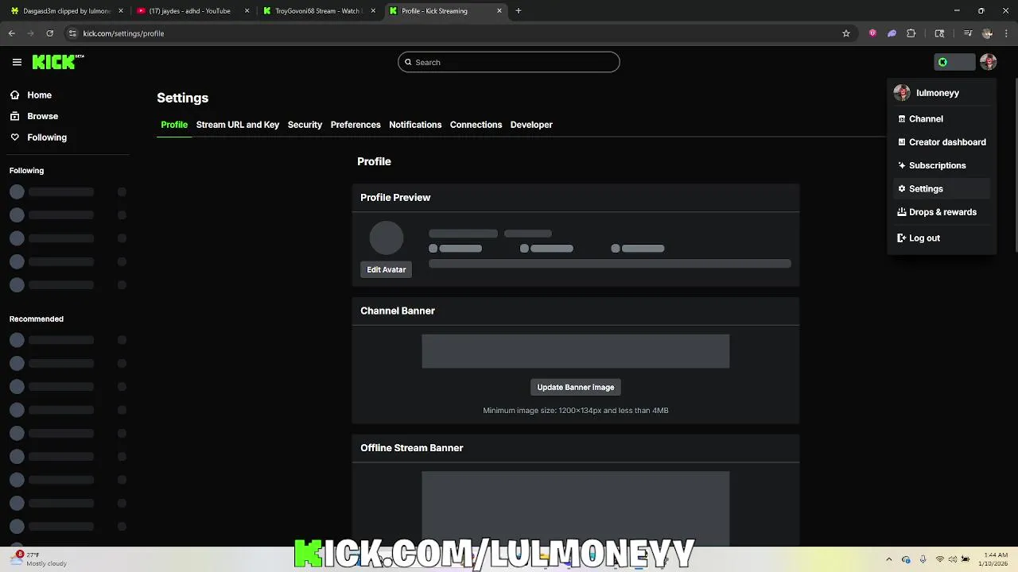Open Creator dashboard from user menu
Screen dimensions: 1018x572
(x=941, y=142)
